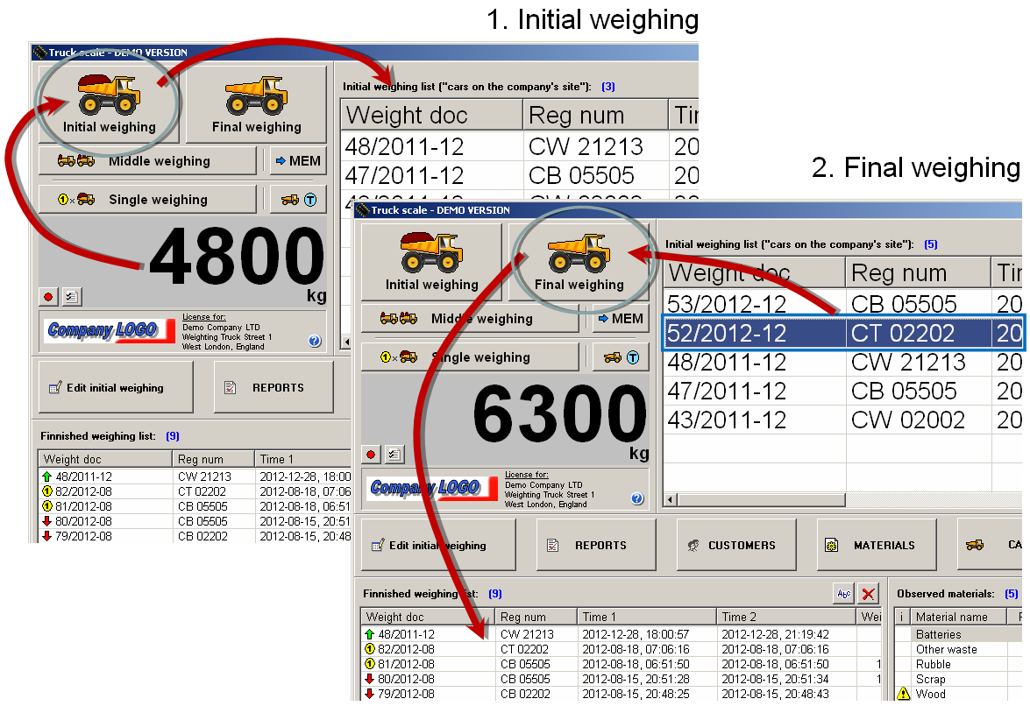Click Weight doc column header in back window initial list
The width and height of the screenshot is (1030, 713).
[431, 115]
